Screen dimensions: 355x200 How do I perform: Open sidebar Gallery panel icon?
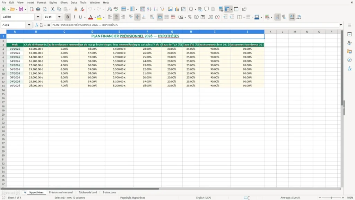click(349, 51)
